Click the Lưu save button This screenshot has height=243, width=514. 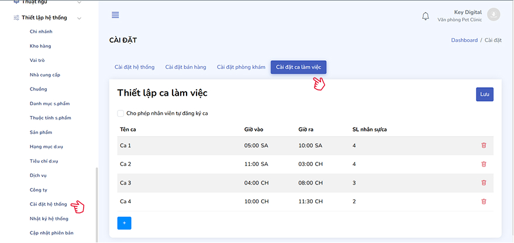tap(484, 94)
